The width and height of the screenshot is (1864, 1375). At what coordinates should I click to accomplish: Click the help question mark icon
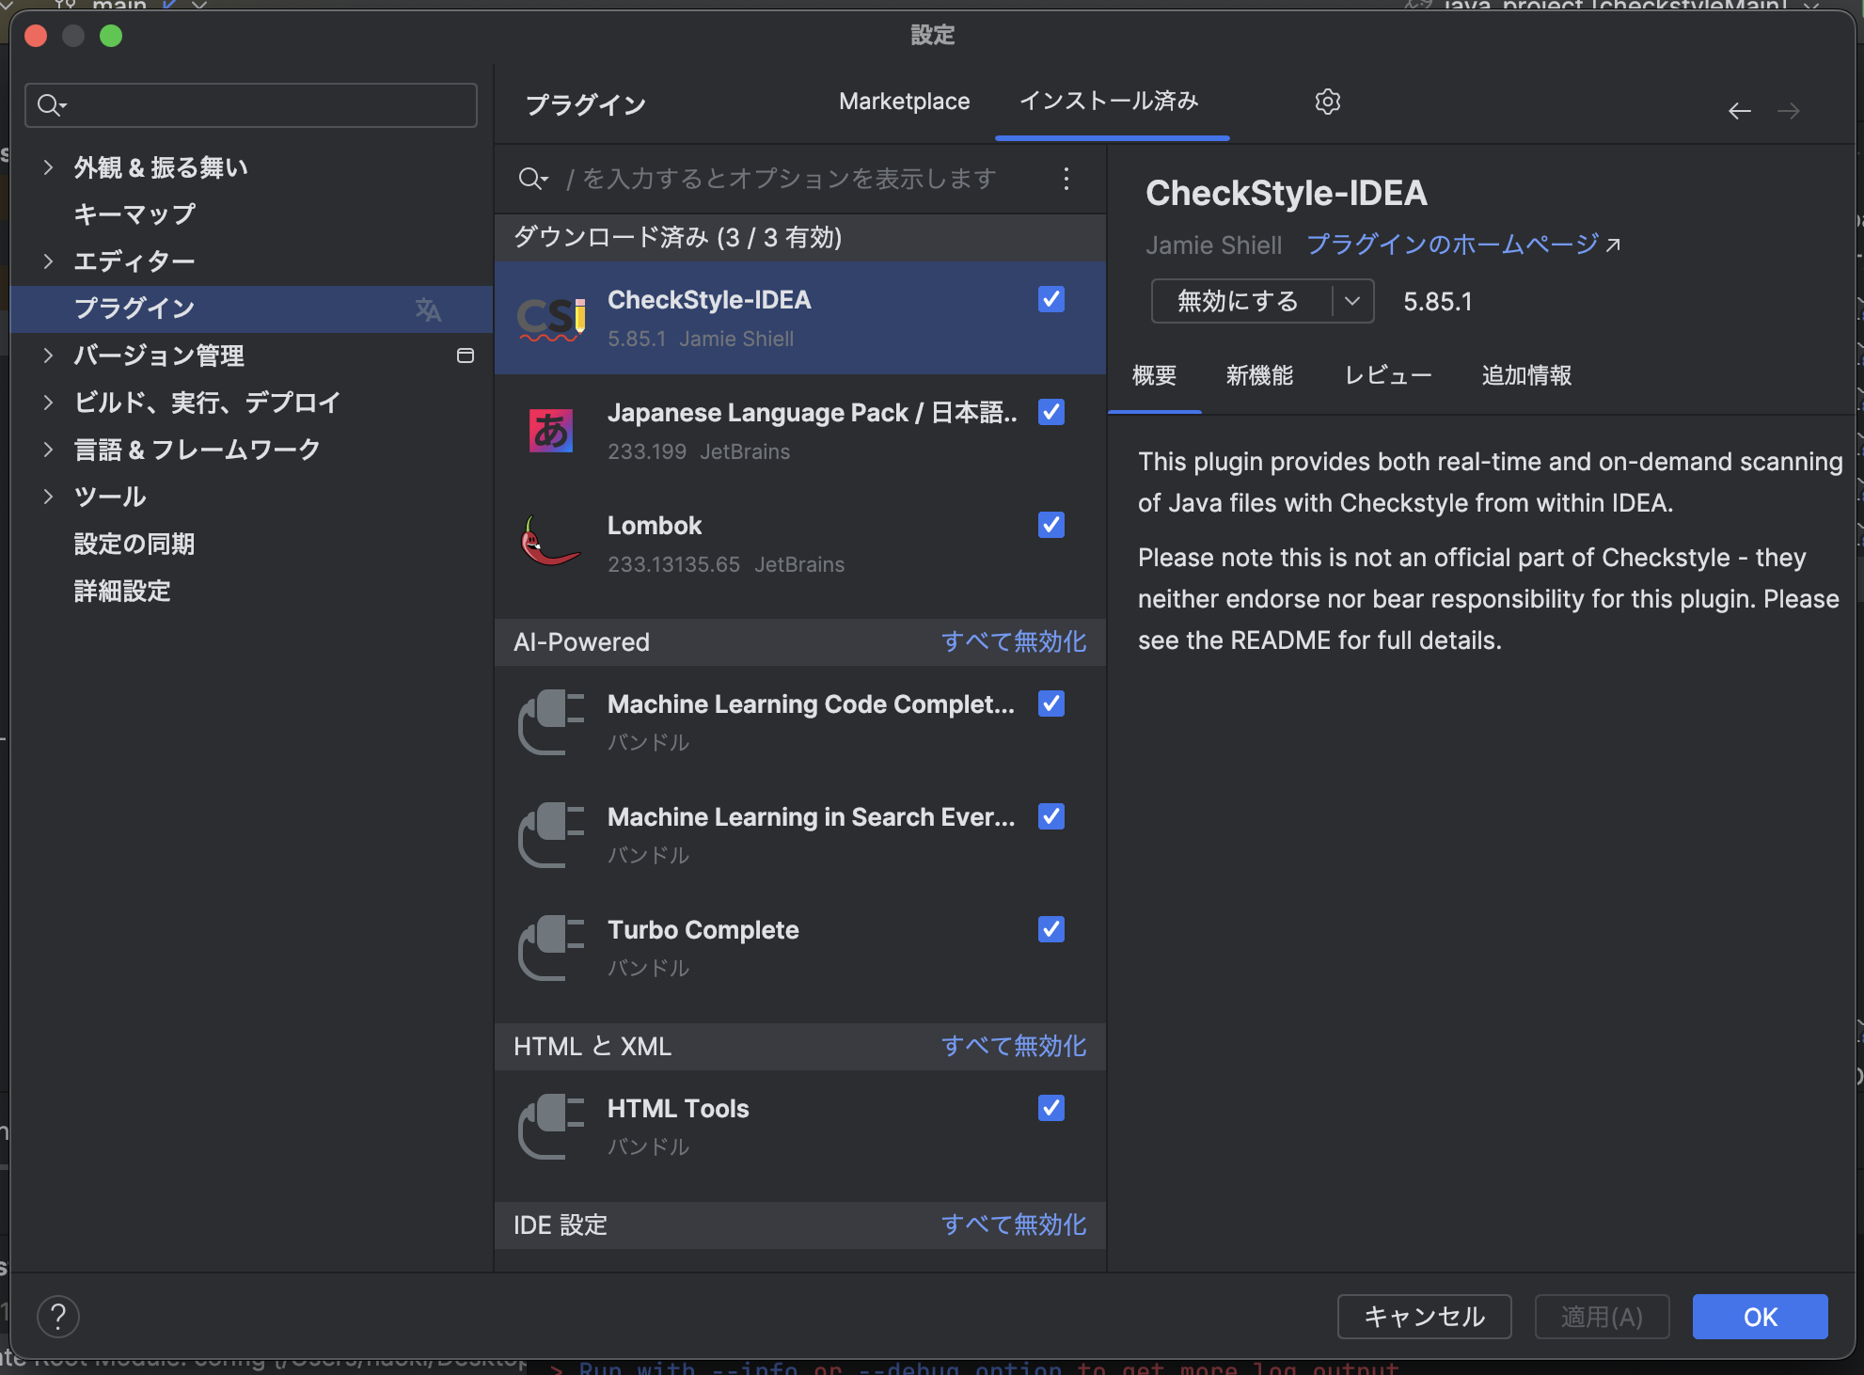[57, 1317]
